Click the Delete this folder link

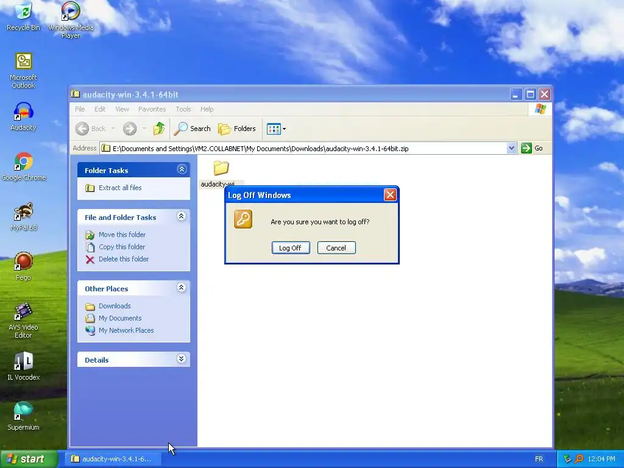point(124,259)
